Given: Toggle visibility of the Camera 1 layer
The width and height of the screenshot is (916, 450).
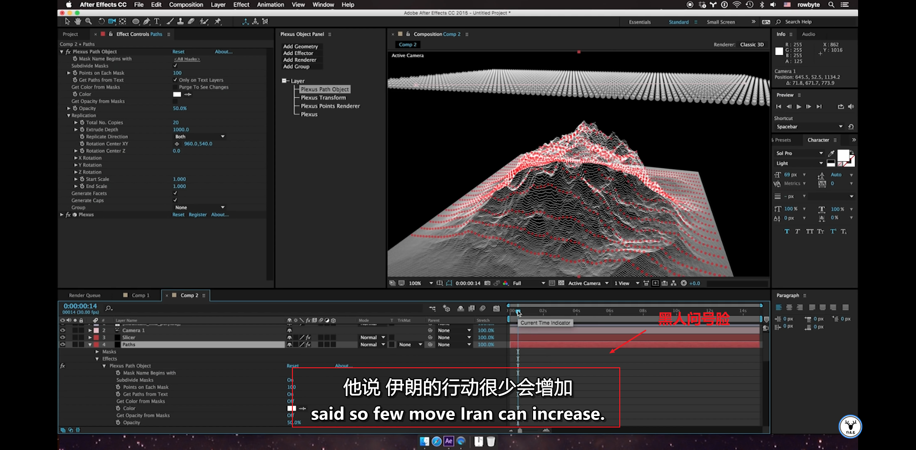Looking at the screenshot, I should pos(62,330).
